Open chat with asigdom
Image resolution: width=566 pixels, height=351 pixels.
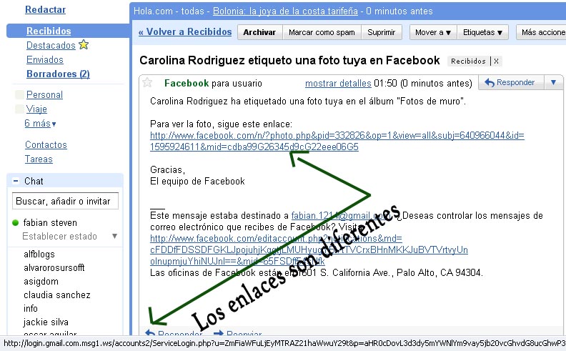41,282
